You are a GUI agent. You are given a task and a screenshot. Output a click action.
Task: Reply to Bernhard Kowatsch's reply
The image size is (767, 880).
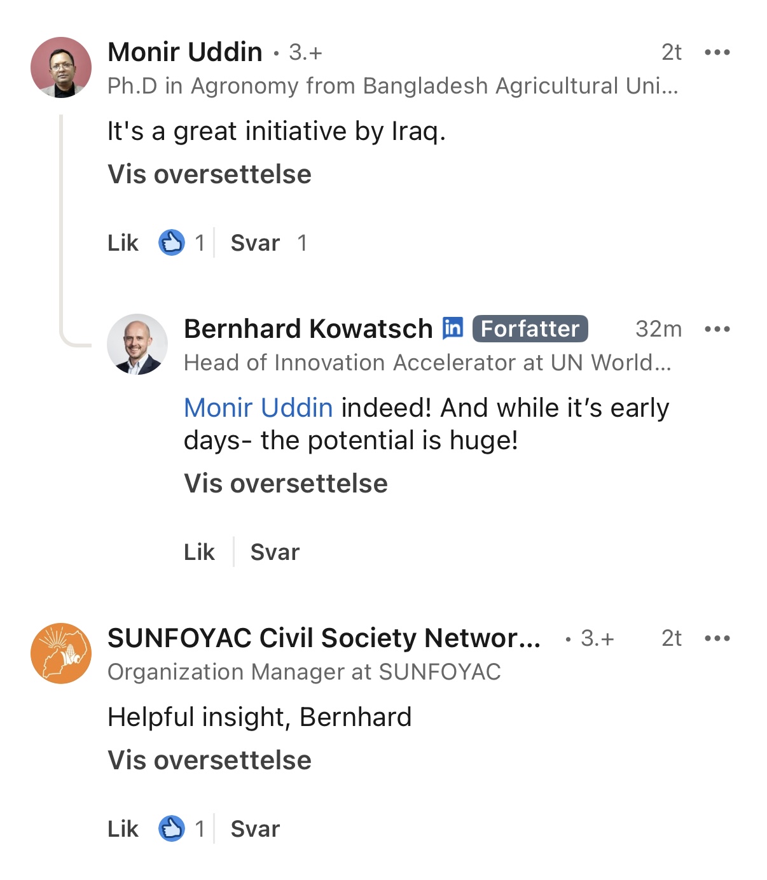(x=275, y=552)
